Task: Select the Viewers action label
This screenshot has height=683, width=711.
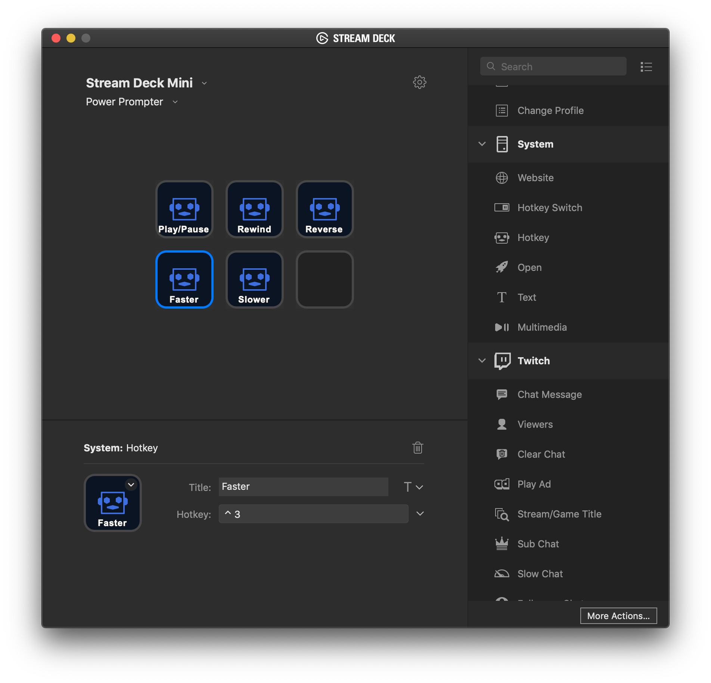Action: click(x=535, y=424)
